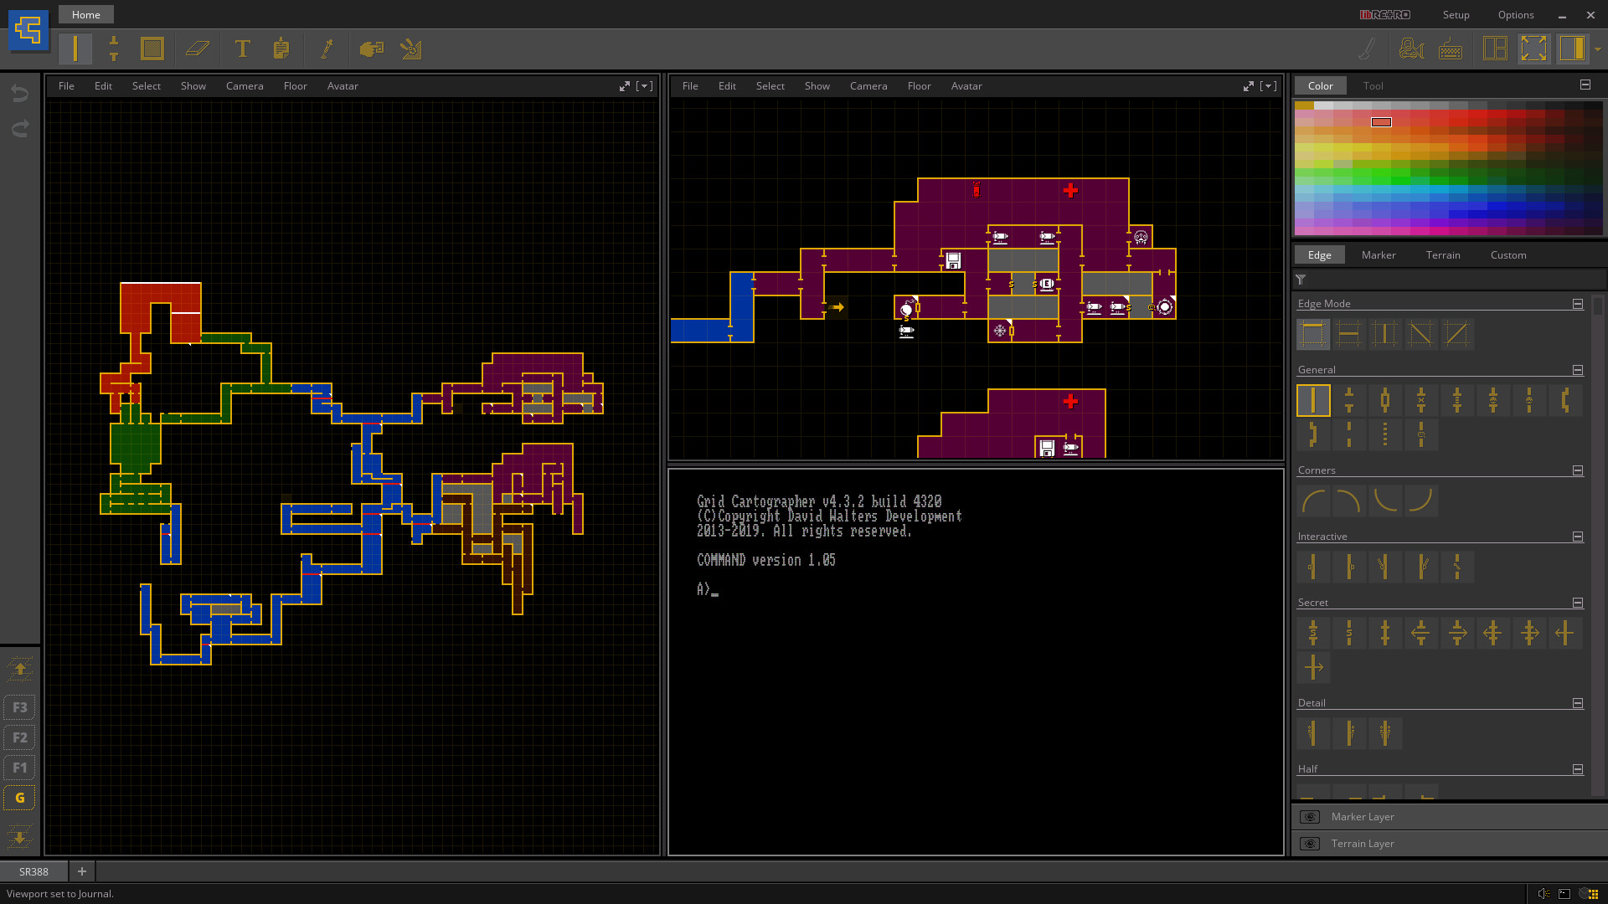Switch to the Marker tab
1608x904 pixels.
pyautogui.click(x=1379, y=254)
